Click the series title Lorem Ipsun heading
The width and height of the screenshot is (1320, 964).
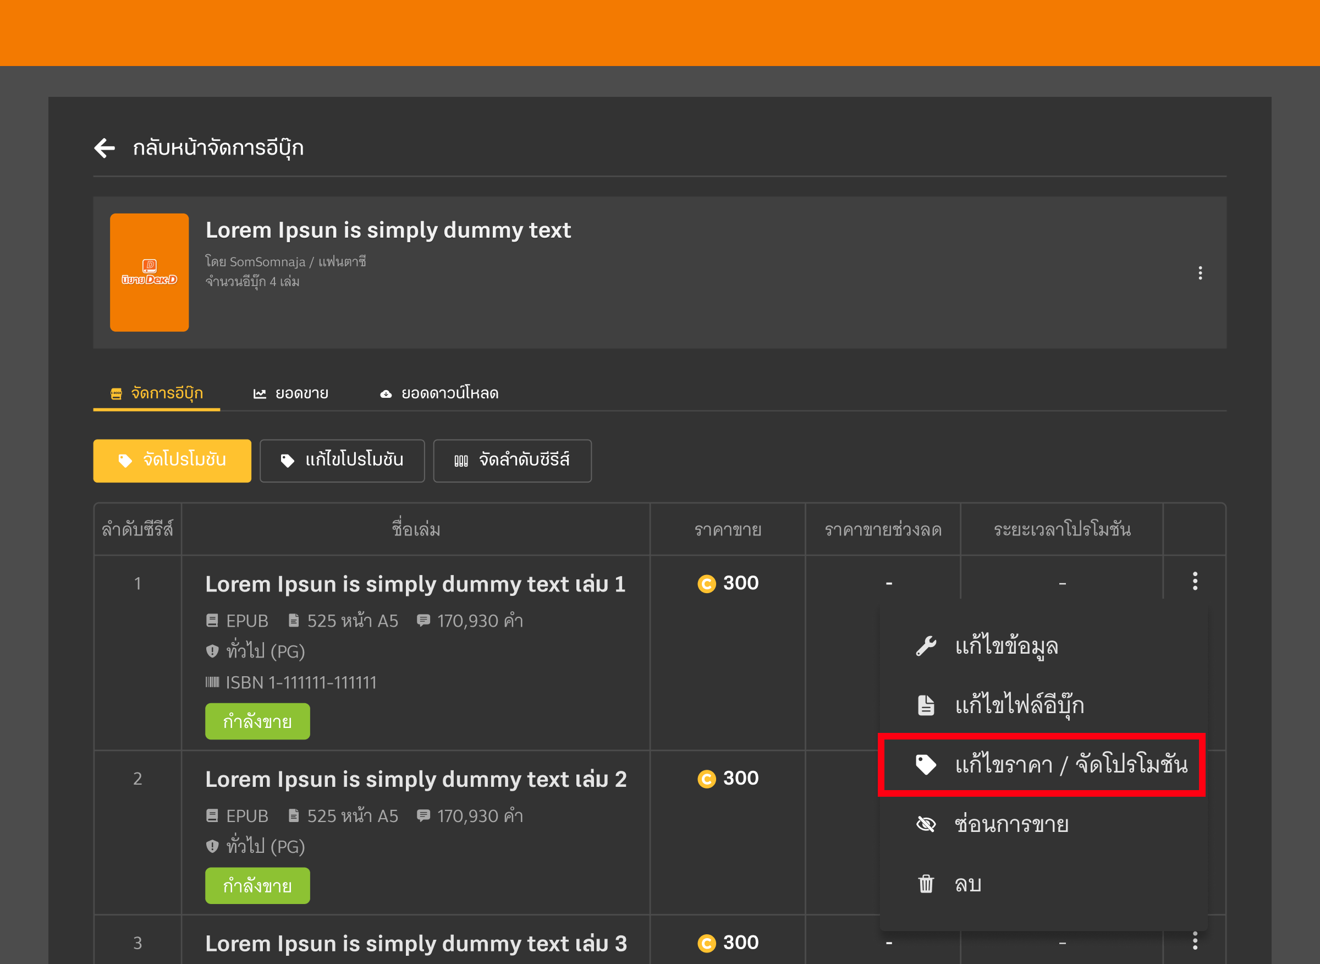click(388, 230)
